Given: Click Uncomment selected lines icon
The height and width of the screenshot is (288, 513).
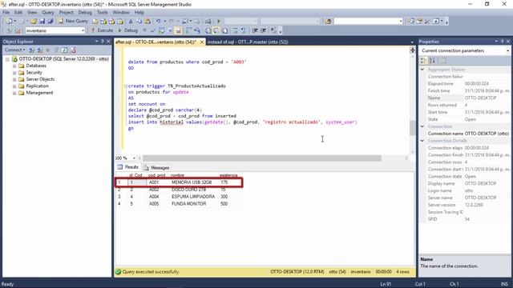Looking at the screenshot, I should [244, 30].
